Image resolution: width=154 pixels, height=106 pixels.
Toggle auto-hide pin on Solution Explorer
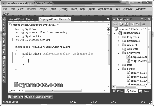click(146, 19)
